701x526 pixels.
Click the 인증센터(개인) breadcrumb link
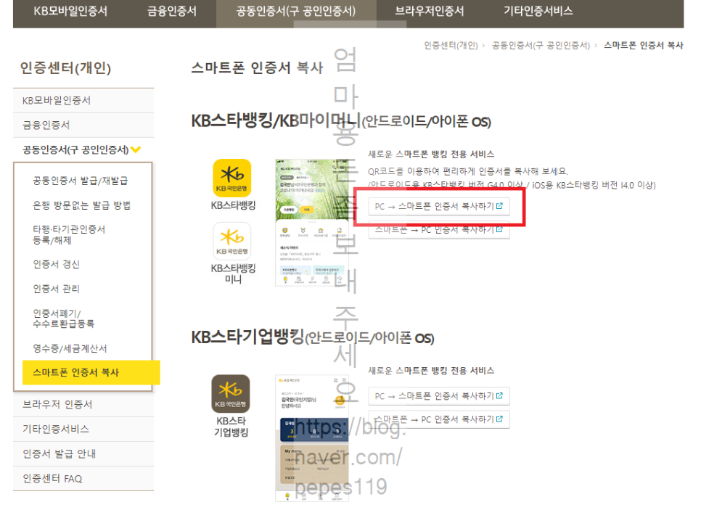click(451, 46)
